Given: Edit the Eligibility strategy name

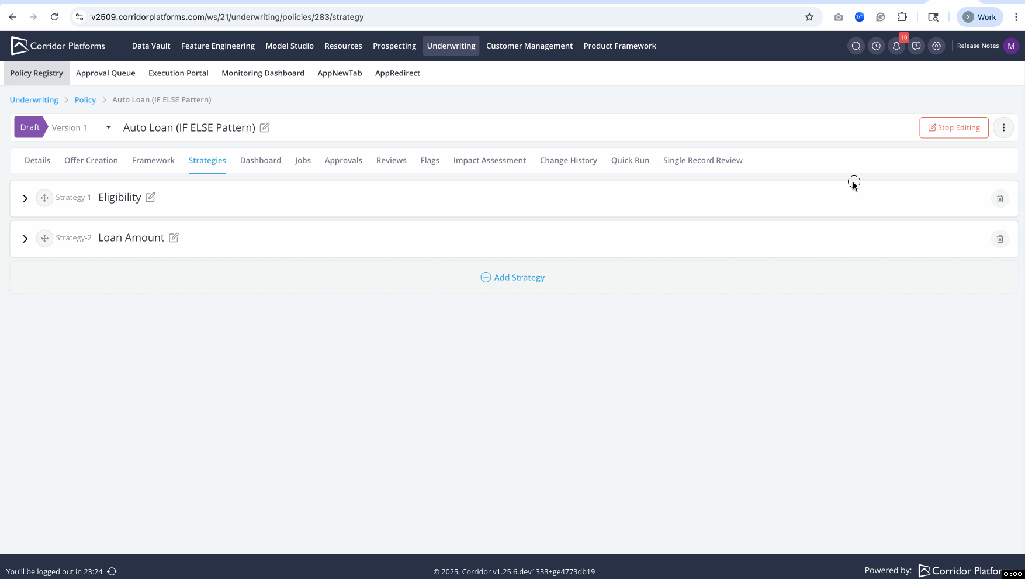Looking at the screenshot, I should pyautogui.click(x=150, y=198).
